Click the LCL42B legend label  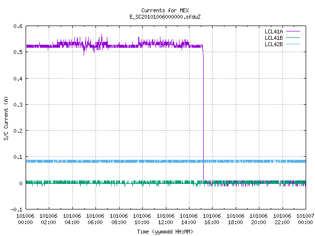tap(274, 44)
